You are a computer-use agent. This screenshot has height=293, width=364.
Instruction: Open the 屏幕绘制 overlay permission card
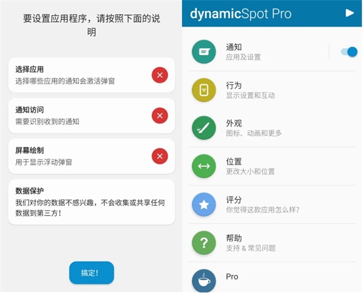coord(79,156)
